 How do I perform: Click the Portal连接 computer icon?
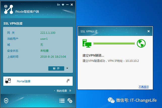[8, 81]
